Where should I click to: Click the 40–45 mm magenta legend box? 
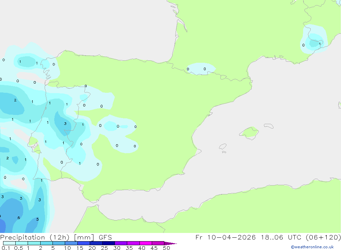pos(146,243)
